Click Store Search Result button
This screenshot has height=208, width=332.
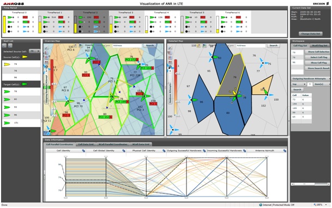pos(318,68)
